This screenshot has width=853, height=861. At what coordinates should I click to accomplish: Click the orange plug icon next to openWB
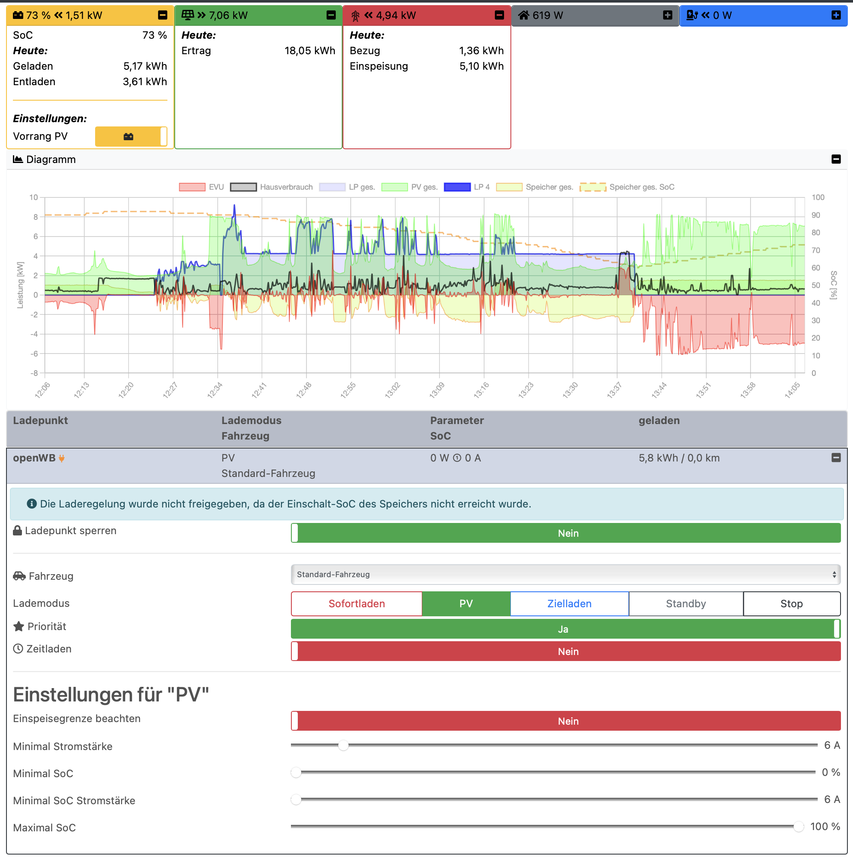pos(62,458)
